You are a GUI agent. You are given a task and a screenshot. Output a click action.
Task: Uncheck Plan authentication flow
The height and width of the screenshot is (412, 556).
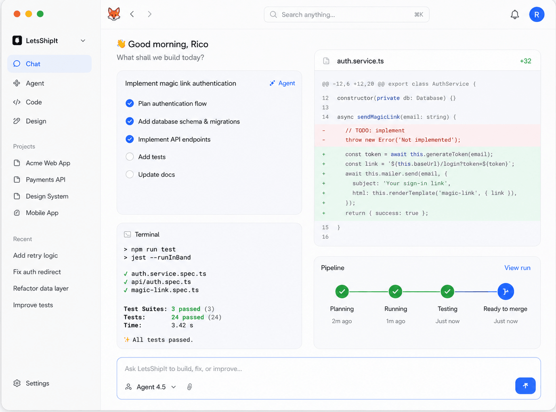(x=130, y=103)
